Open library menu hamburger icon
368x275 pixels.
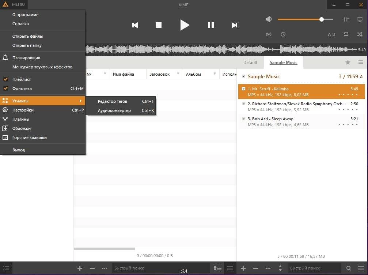(x=230, y=268)
